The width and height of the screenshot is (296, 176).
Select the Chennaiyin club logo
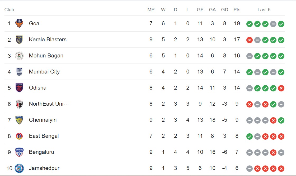point(19,120)
